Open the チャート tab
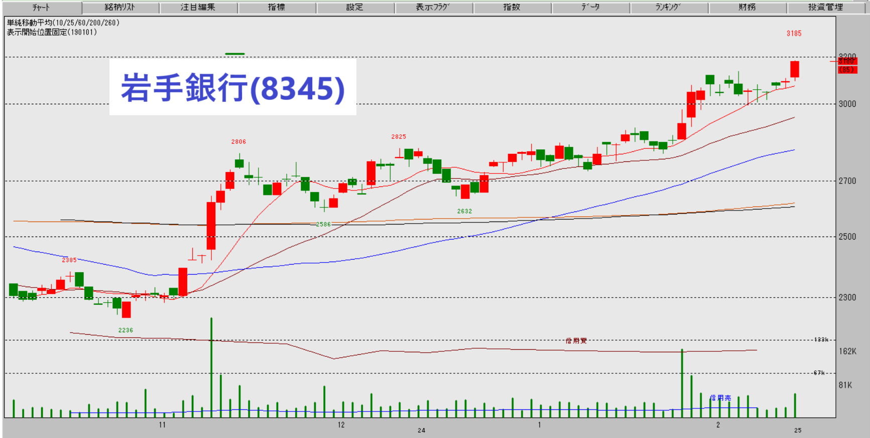The image size is (870, 438). click(42, 8)
